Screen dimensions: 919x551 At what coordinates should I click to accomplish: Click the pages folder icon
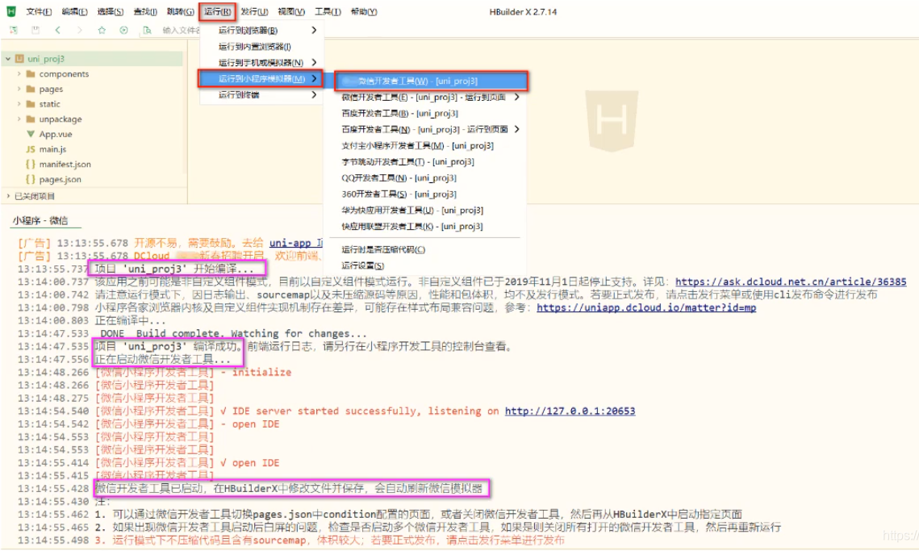pyautogui.click(x=31, y=89)
